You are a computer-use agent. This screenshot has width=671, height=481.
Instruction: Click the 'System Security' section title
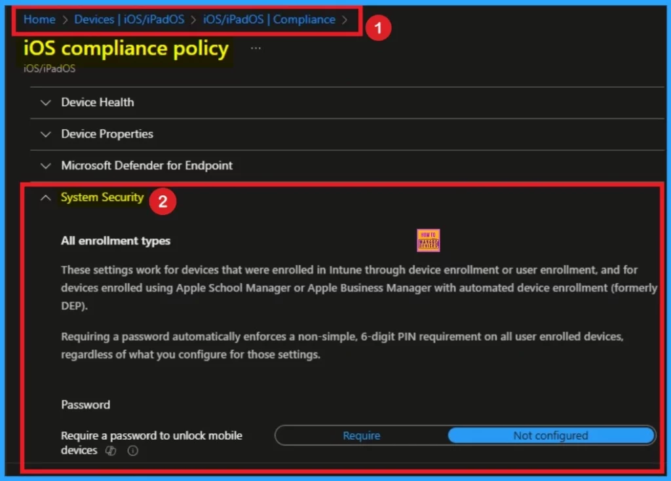pos(102,197)
